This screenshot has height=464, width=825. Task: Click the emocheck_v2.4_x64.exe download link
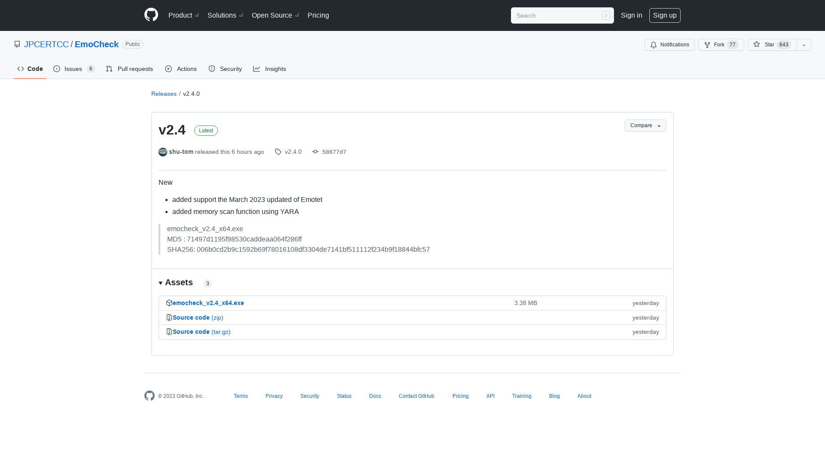(208, 302)
